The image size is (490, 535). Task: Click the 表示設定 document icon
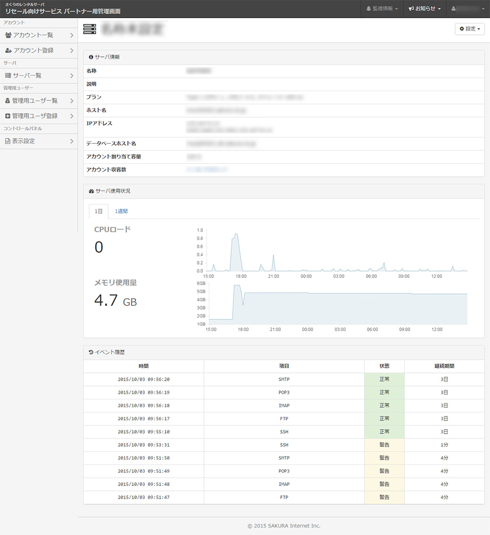point(8,141)
